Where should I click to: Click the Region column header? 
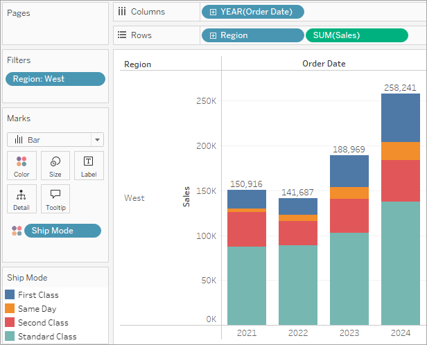coord(137,64)
